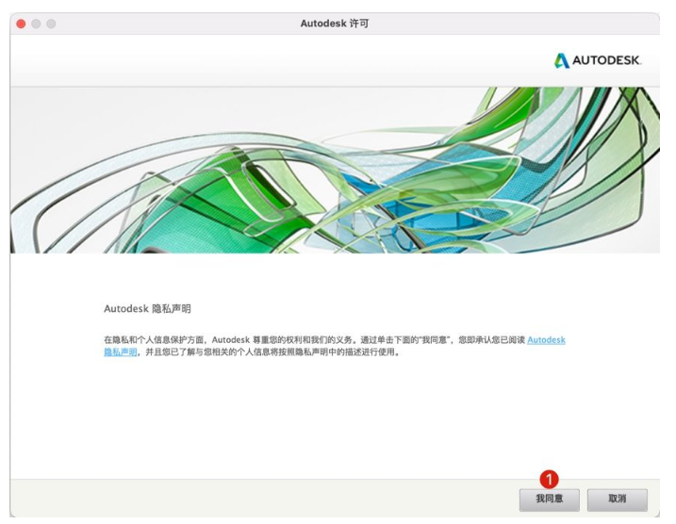Click the 我同意 agree button
The width and height of the screenshot is (676, 524).
tap(549, 499)
